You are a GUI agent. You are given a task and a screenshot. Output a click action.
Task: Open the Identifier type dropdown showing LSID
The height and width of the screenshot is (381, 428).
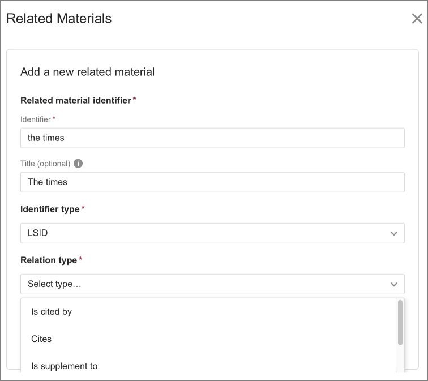click(212, 233)
